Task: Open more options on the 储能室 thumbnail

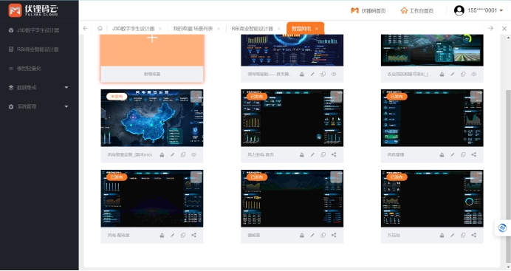Action: point(336,177)
